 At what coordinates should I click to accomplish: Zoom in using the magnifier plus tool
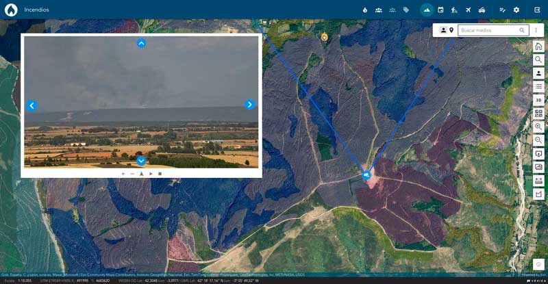click(x=538, y=127)
